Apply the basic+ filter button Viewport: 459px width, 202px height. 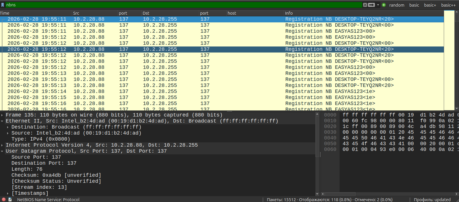click(x=430, y=5)
